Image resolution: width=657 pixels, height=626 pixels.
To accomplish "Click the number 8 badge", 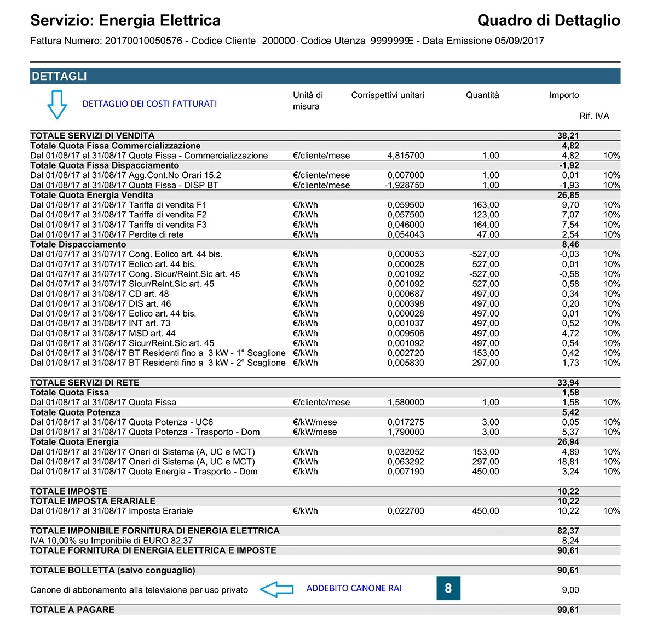I will click(x=448, y=588).
